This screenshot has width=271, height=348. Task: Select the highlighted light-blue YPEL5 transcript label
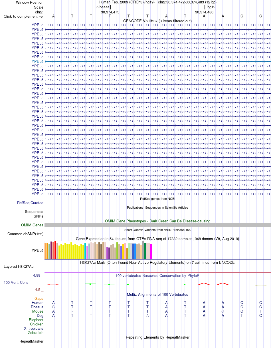tap(38, 61)
